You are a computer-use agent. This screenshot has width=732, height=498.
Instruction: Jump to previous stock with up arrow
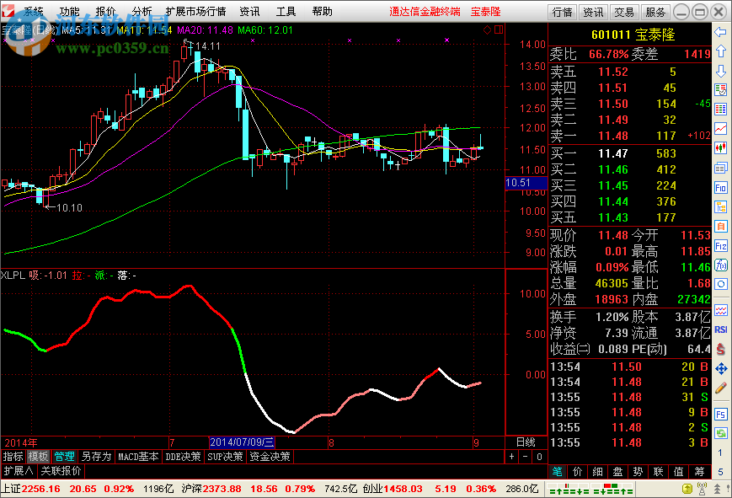[x=720, y=51]
